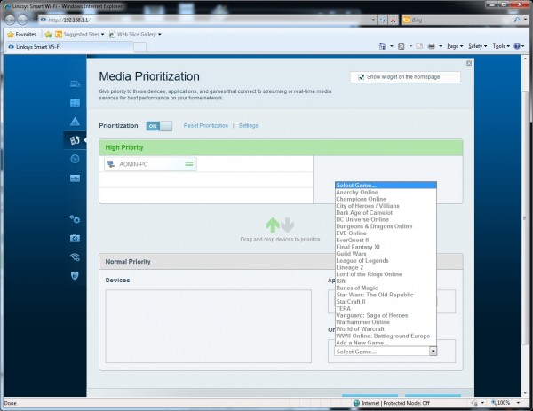Choose Add a New Game option

(386, 343)
